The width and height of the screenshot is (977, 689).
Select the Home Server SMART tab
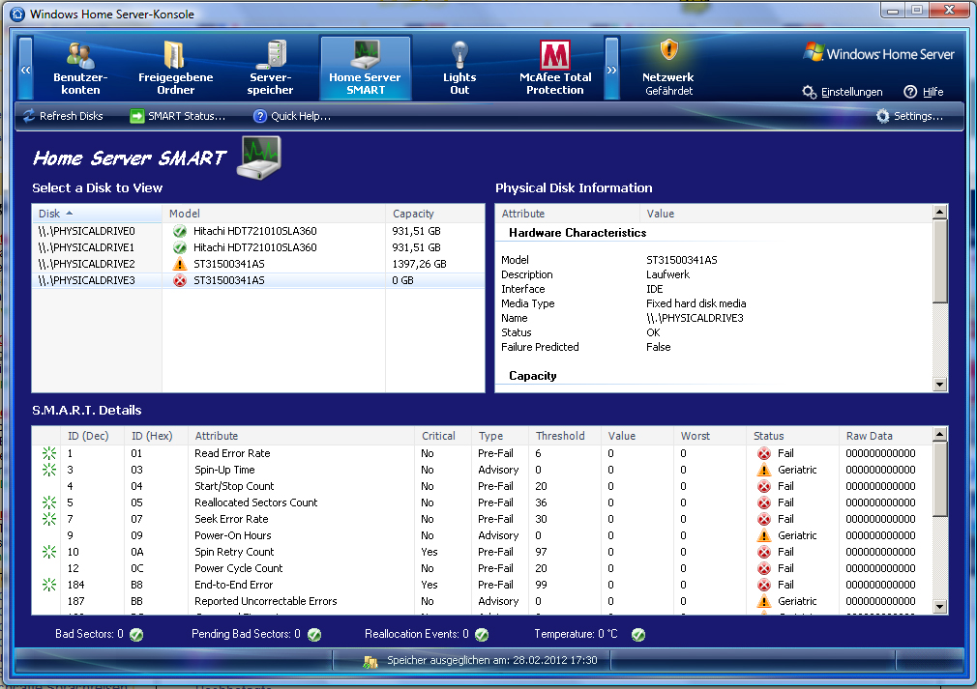coord(365,68)
